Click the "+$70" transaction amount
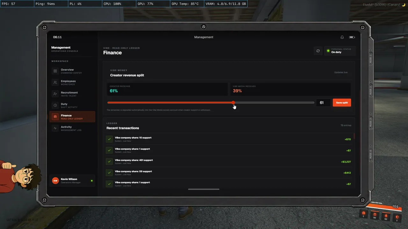This screenshot has width=408, height=229. [347, 139]
